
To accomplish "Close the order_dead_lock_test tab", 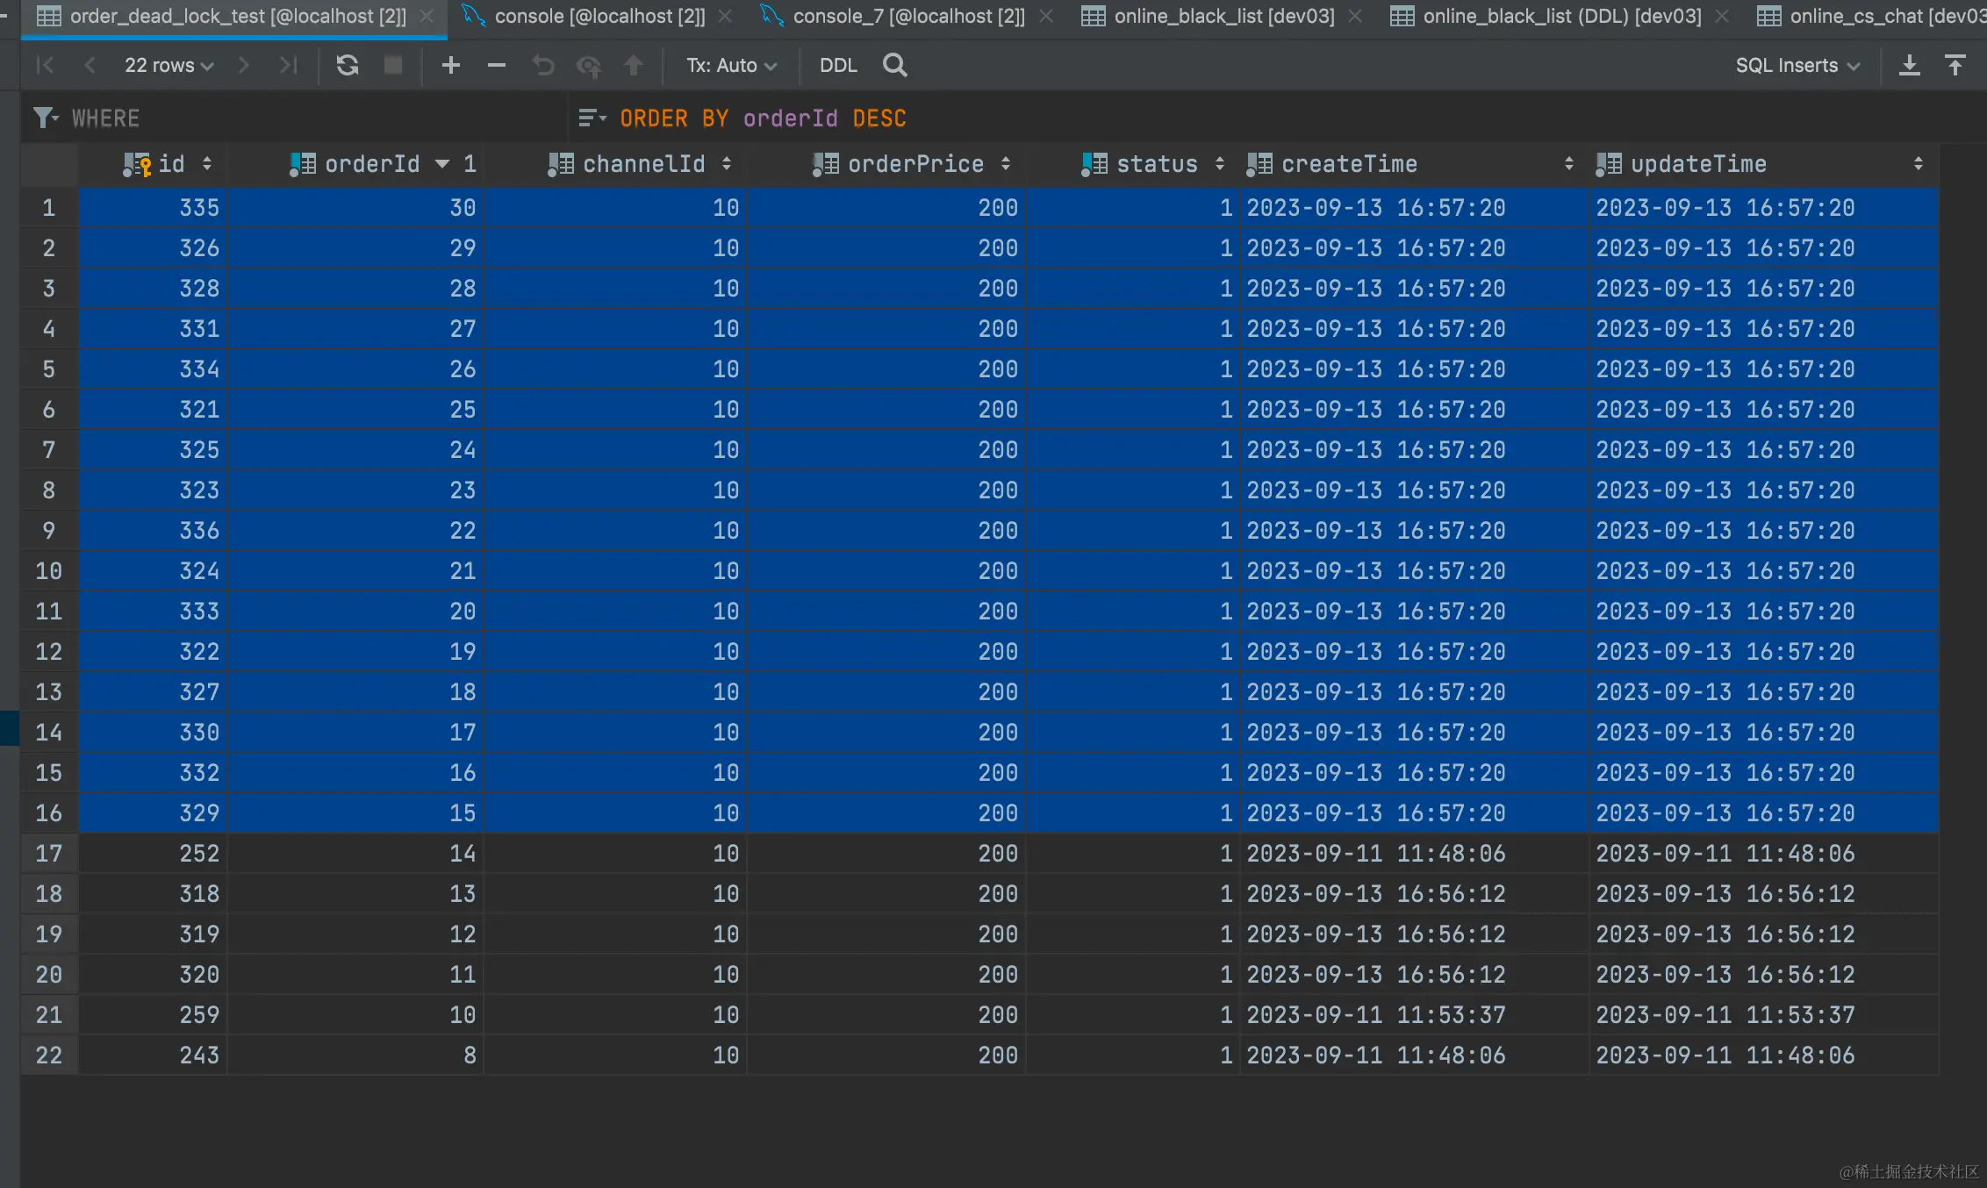I will tap(427, 16).
